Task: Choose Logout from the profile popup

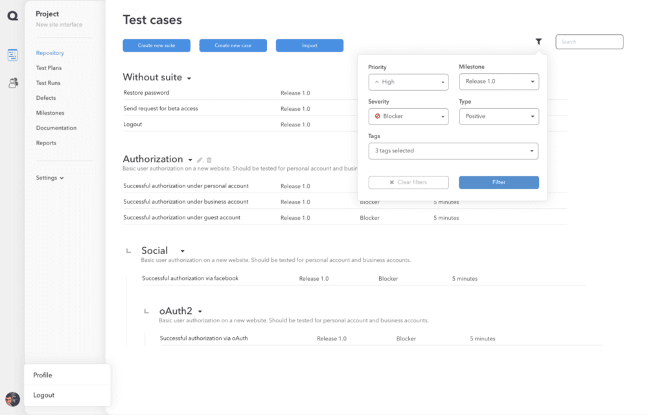Action: [x=44, y=395]
